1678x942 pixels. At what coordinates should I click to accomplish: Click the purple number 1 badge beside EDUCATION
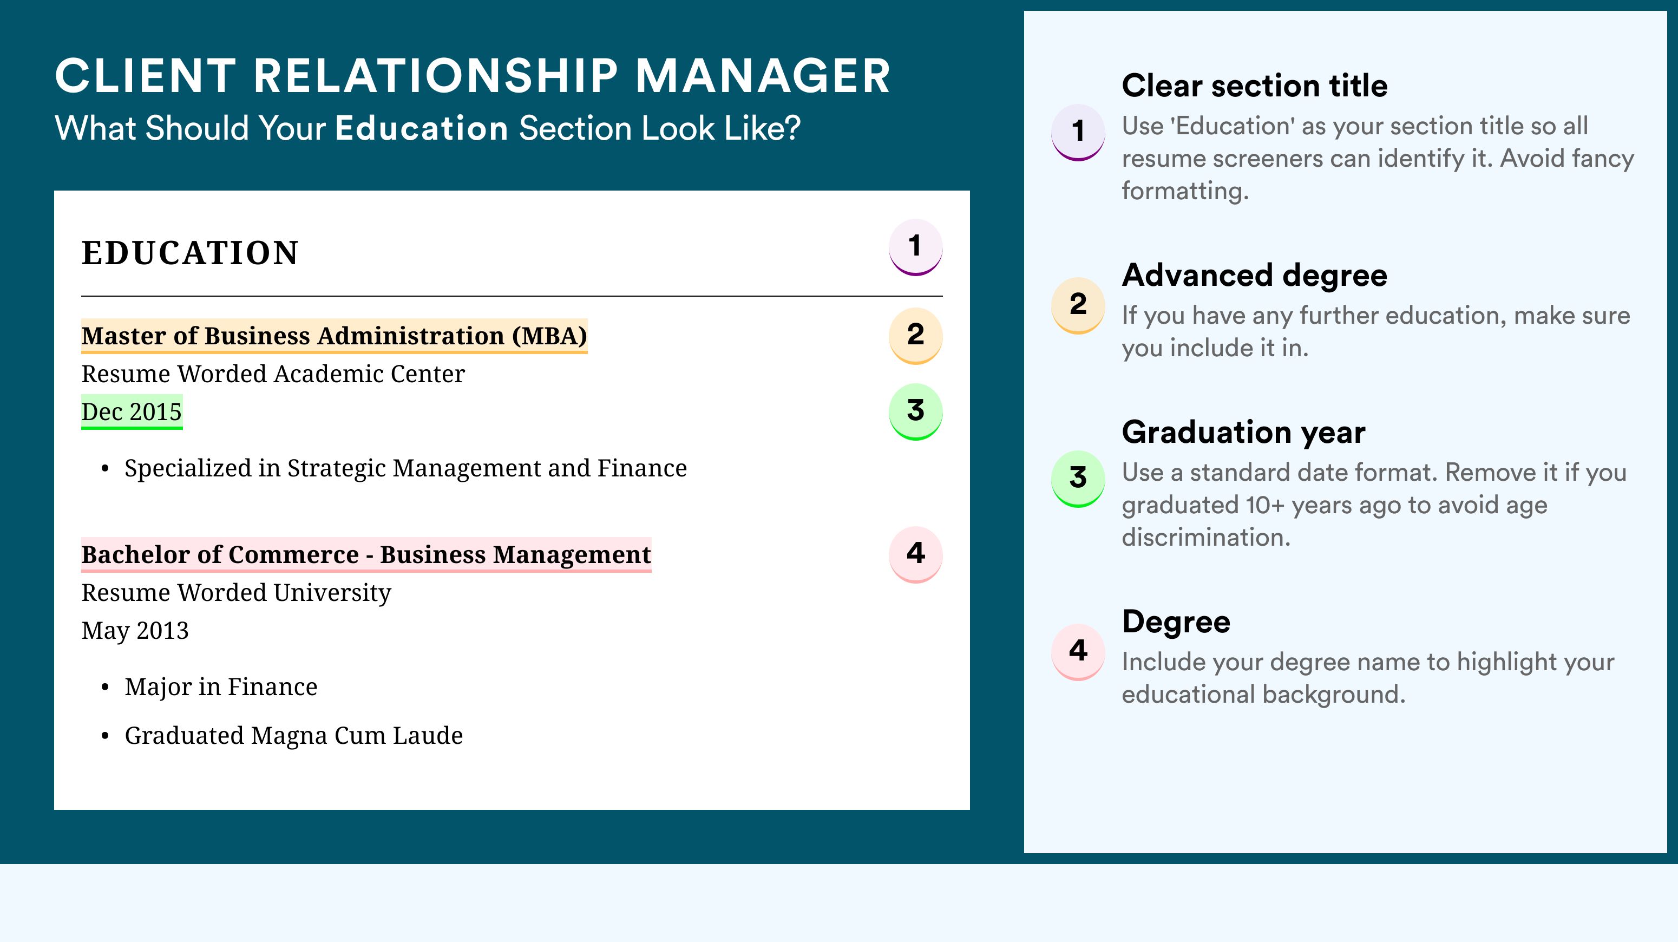[915, 247]
